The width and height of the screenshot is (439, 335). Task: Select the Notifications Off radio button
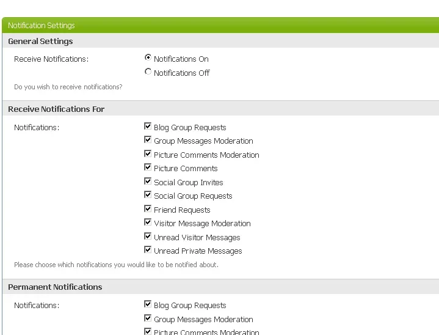coord(148,72)
